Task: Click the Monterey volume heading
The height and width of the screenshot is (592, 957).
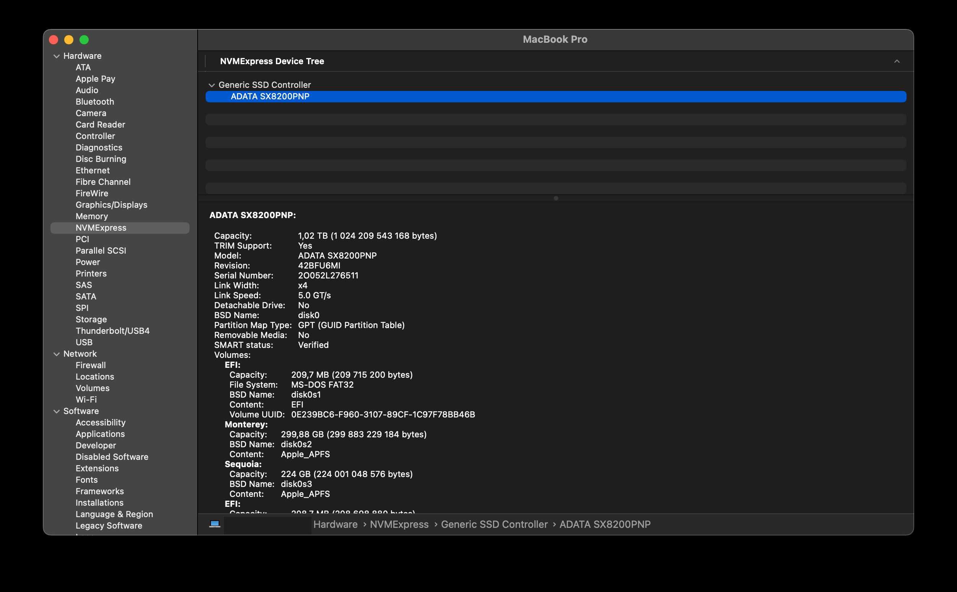Action: pyautogui.click(x=246, y=424)
